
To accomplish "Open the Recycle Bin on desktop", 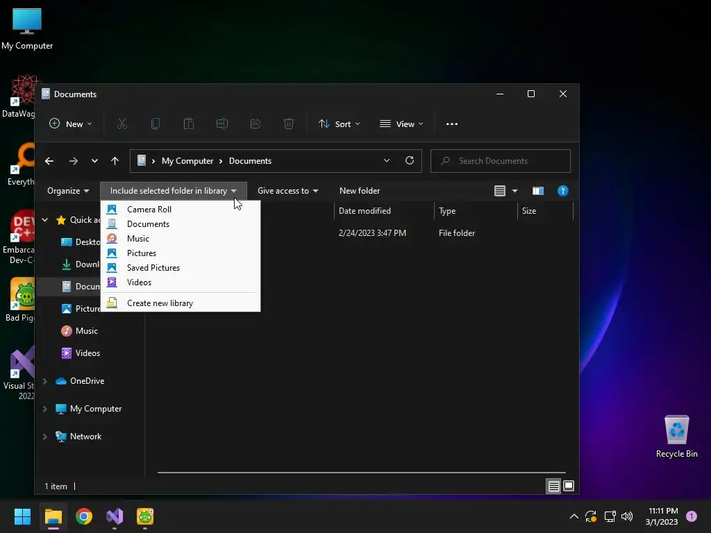I will click(676, 437).
